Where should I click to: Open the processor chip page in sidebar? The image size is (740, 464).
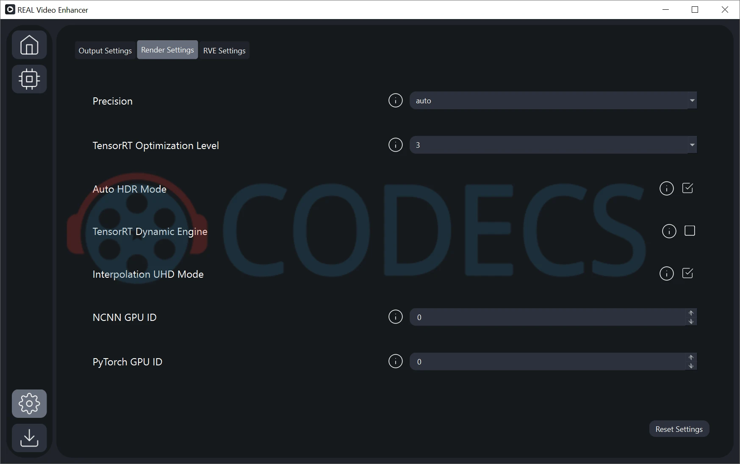click(29, 79)
